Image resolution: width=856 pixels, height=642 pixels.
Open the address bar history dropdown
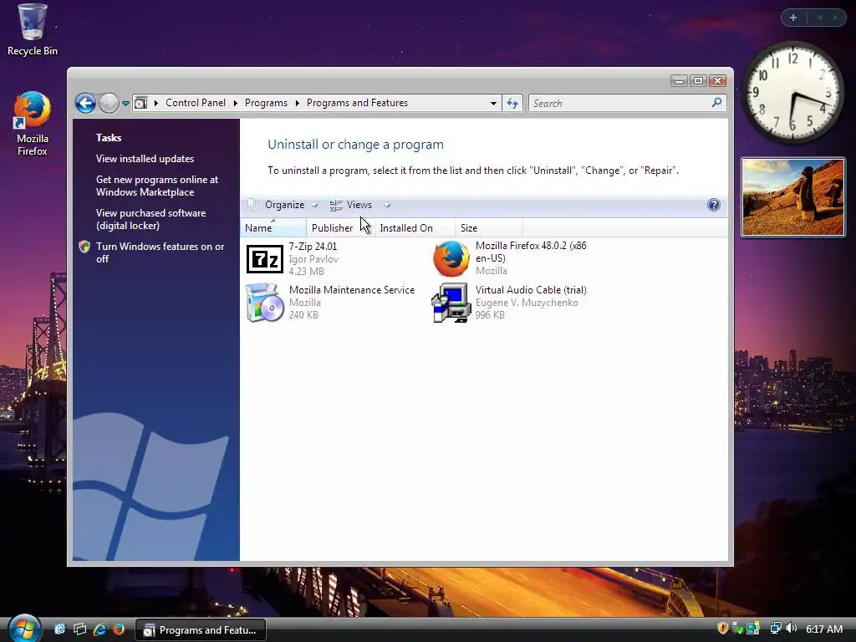click(493, 103)
